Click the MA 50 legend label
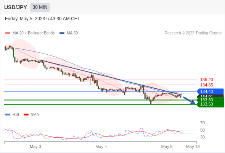This screenshot has height=153, width=225. (72, 33)
